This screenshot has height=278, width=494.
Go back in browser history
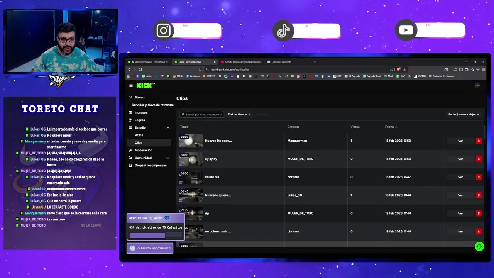[x=129, y=69]
